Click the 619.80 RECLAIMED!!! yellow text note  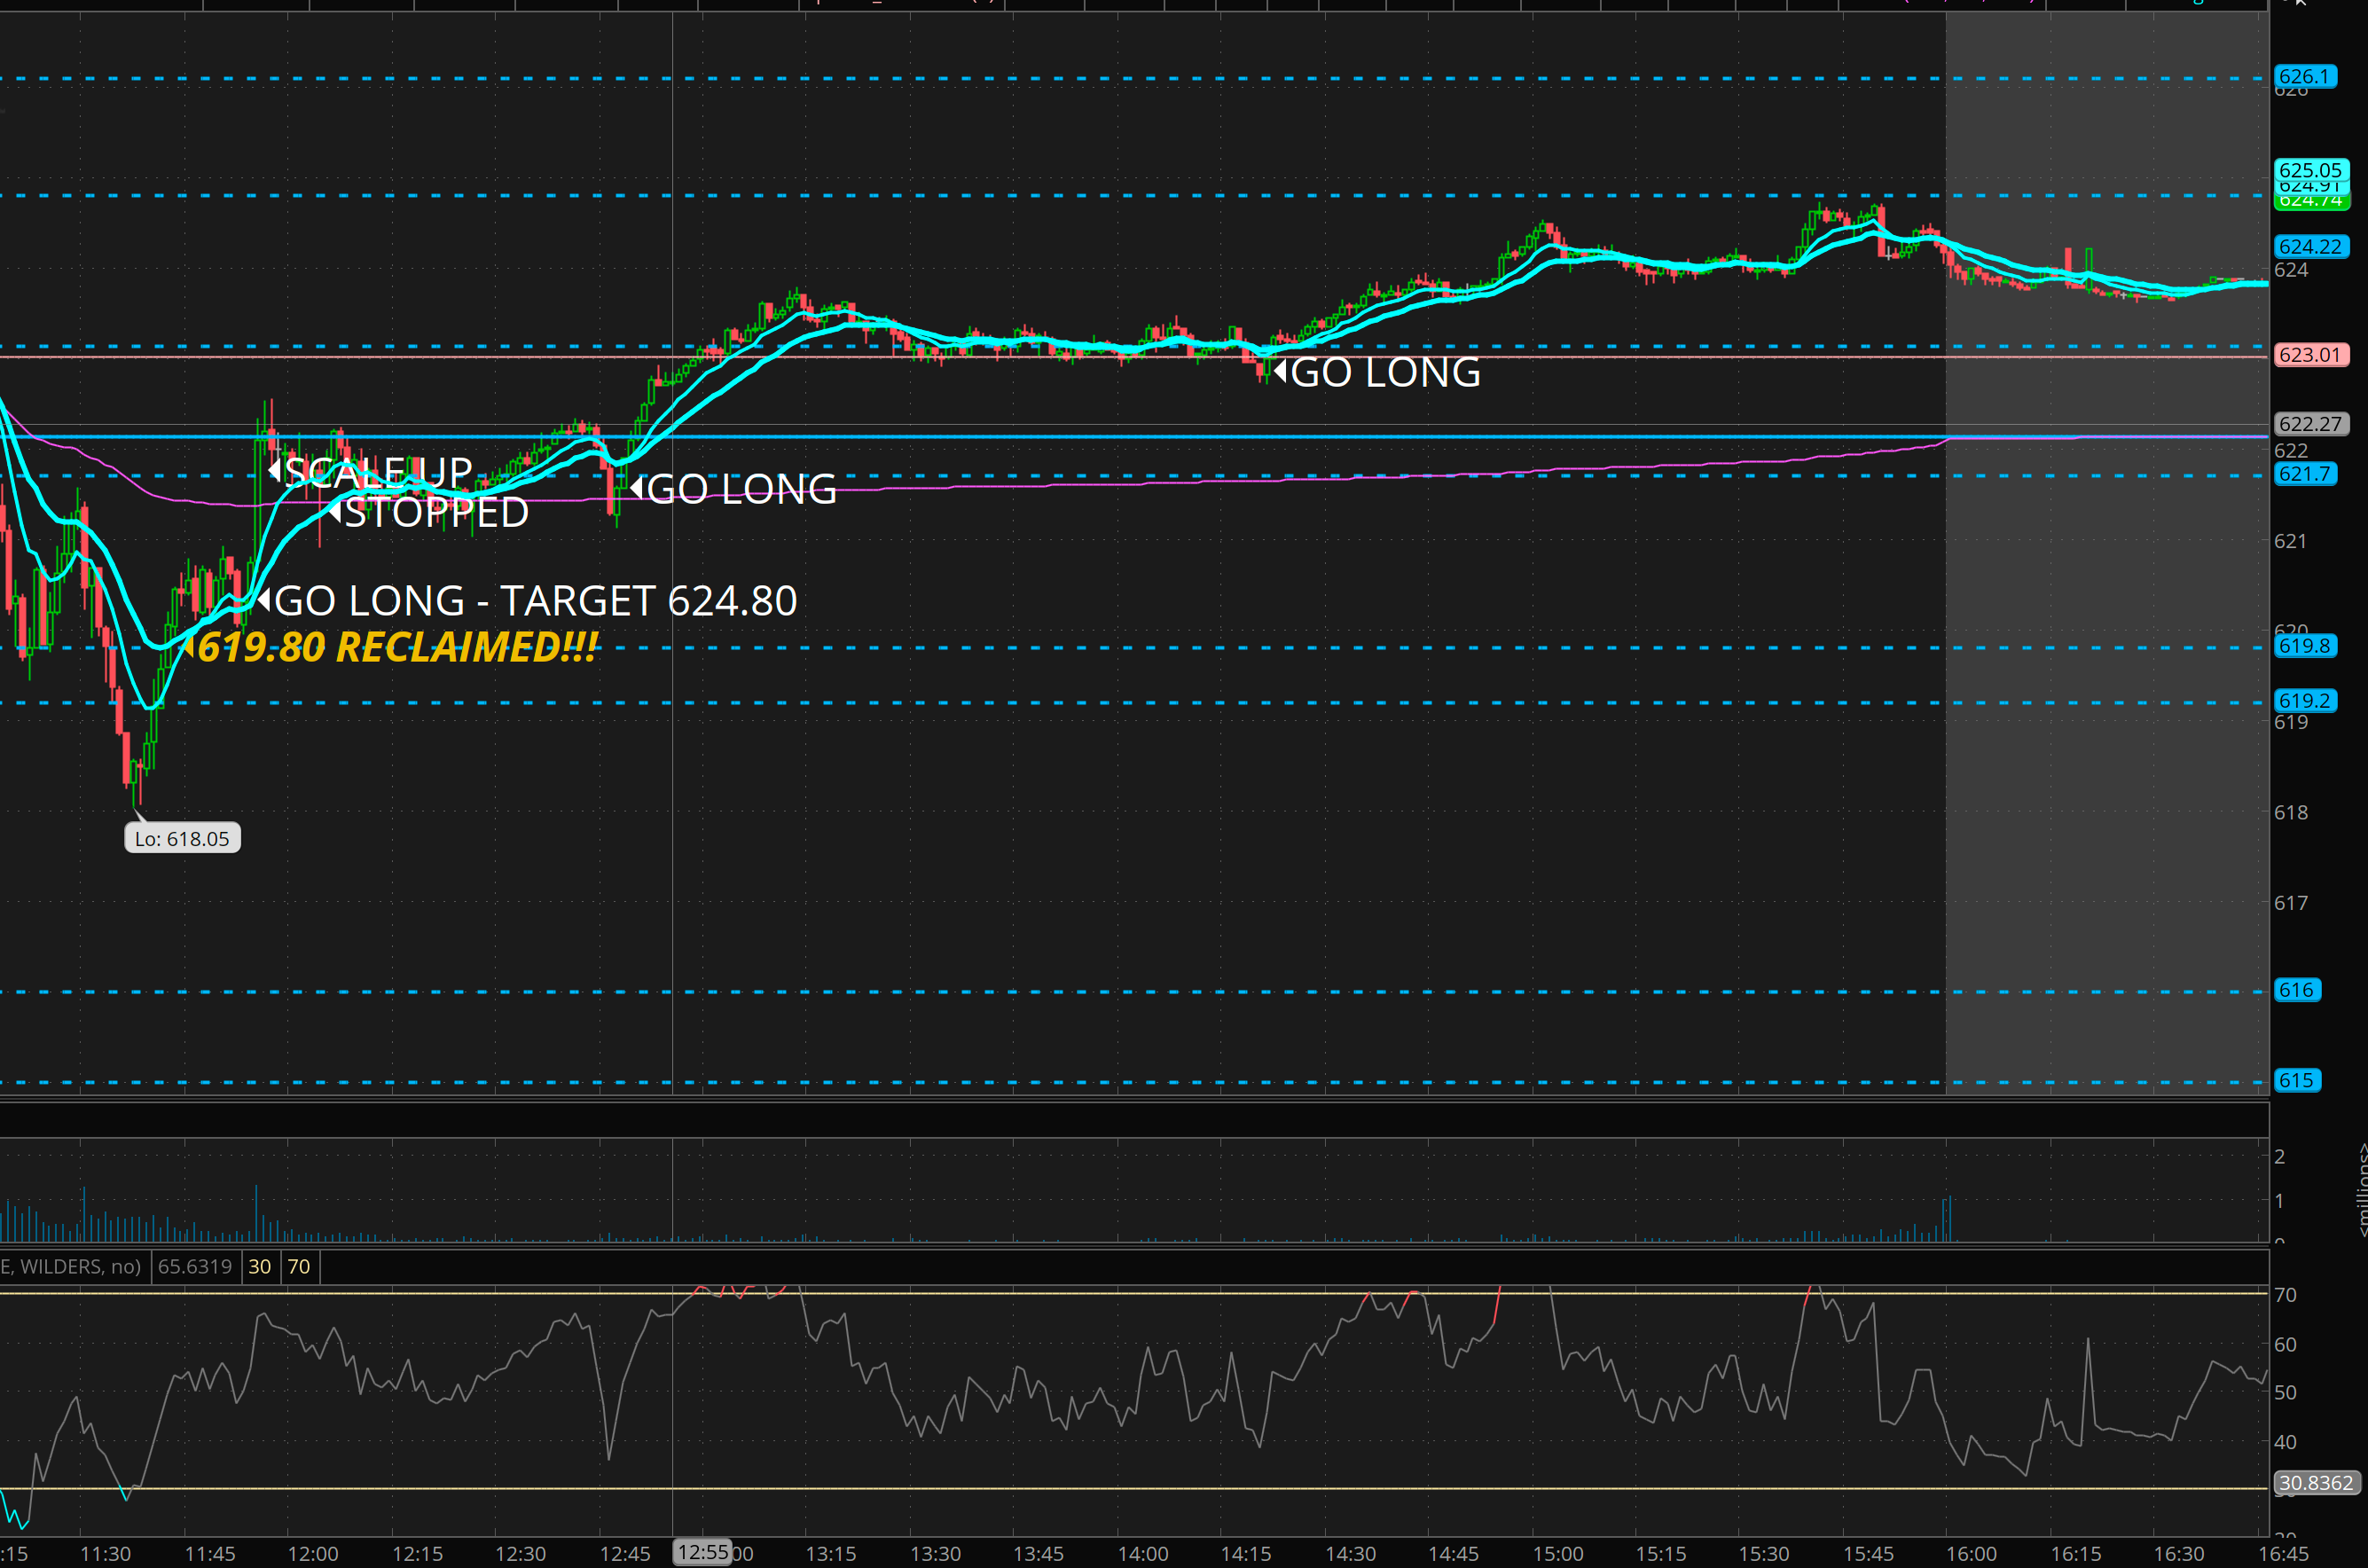coord(397,647)
